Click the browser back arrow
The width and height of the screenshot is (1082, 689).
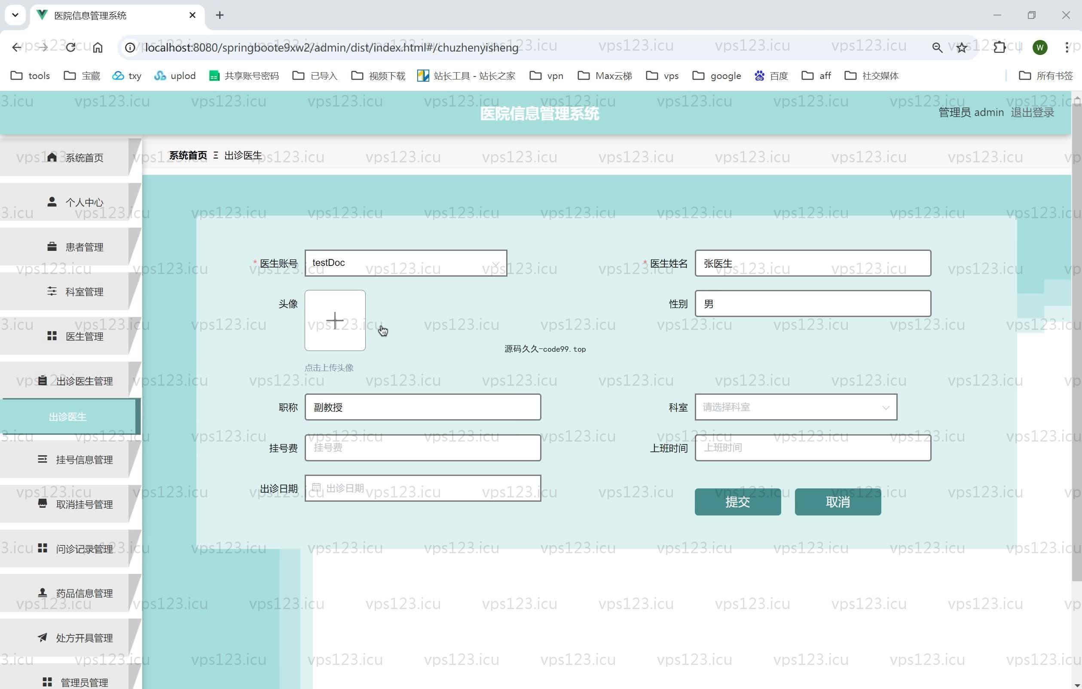17,47
